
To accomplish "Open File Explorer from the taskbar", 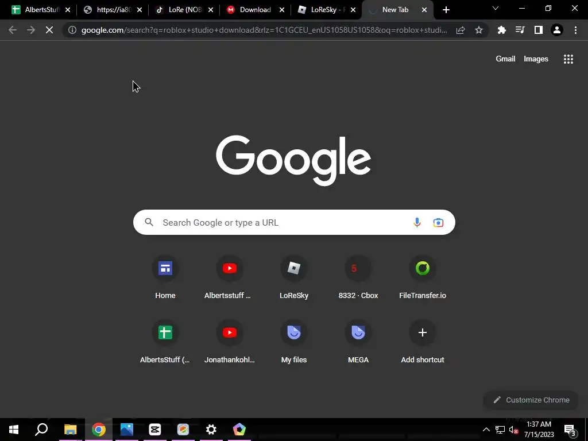I will [x=70, y=430].
